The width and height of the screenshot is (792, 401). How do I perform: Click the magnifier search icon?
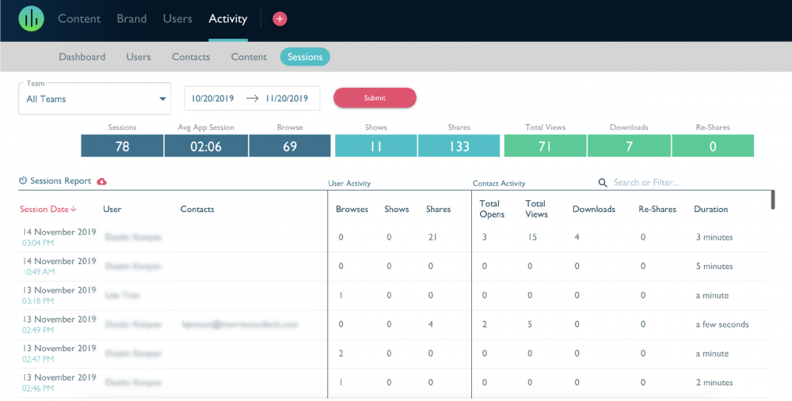point(603,183)
